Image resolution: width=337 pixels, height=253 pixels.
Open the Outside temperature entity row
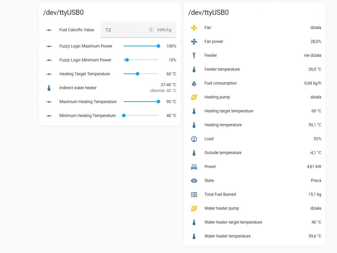point(223,153)
